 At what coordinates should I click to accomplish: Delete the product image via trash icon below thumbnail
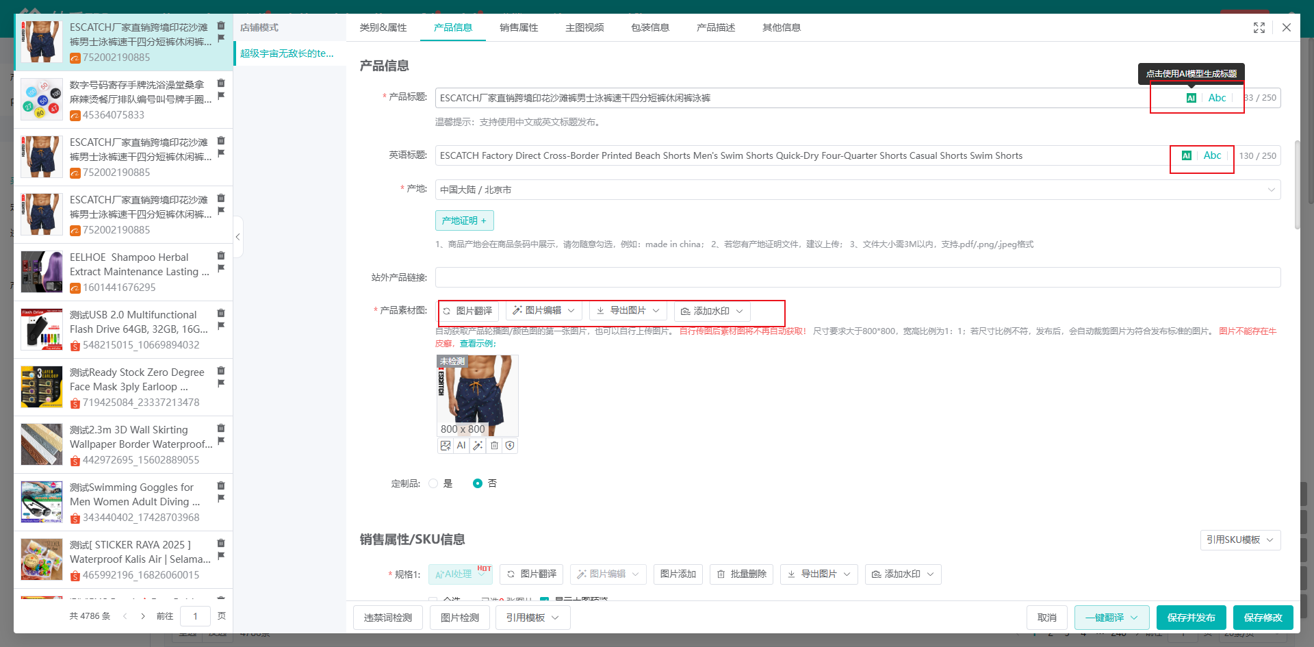[494, 446]
